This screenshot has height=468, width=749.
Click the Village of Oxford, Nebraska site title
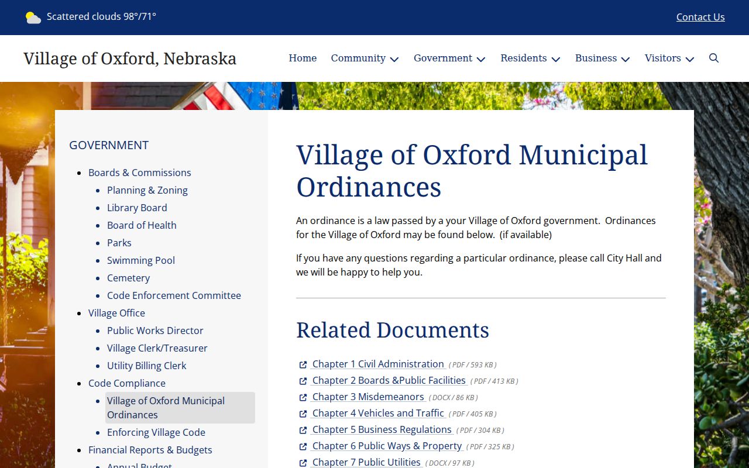click(130, 58)
